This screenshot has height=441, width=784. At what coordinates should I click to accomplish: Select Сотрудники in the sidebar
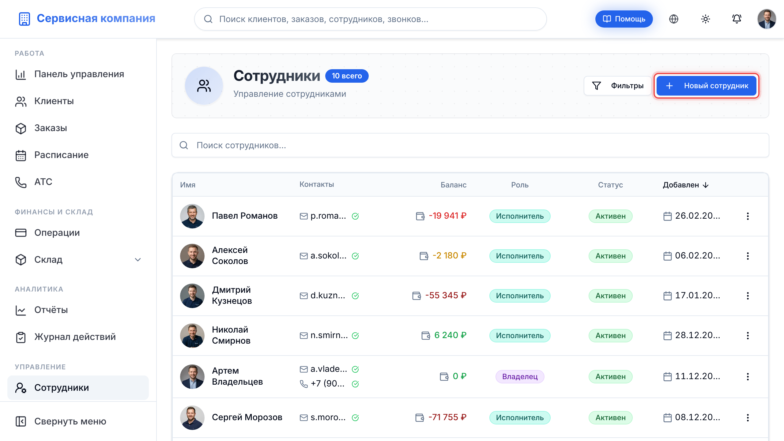click(x=78, y=388)
